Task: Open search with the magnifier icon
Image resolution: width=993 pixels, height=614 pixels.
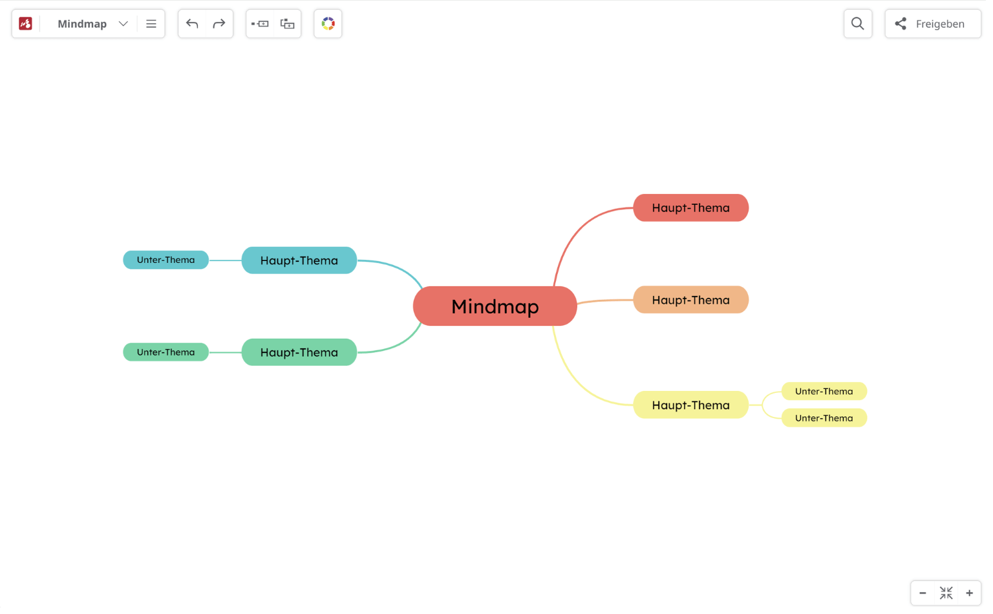Action: point(858,24)
